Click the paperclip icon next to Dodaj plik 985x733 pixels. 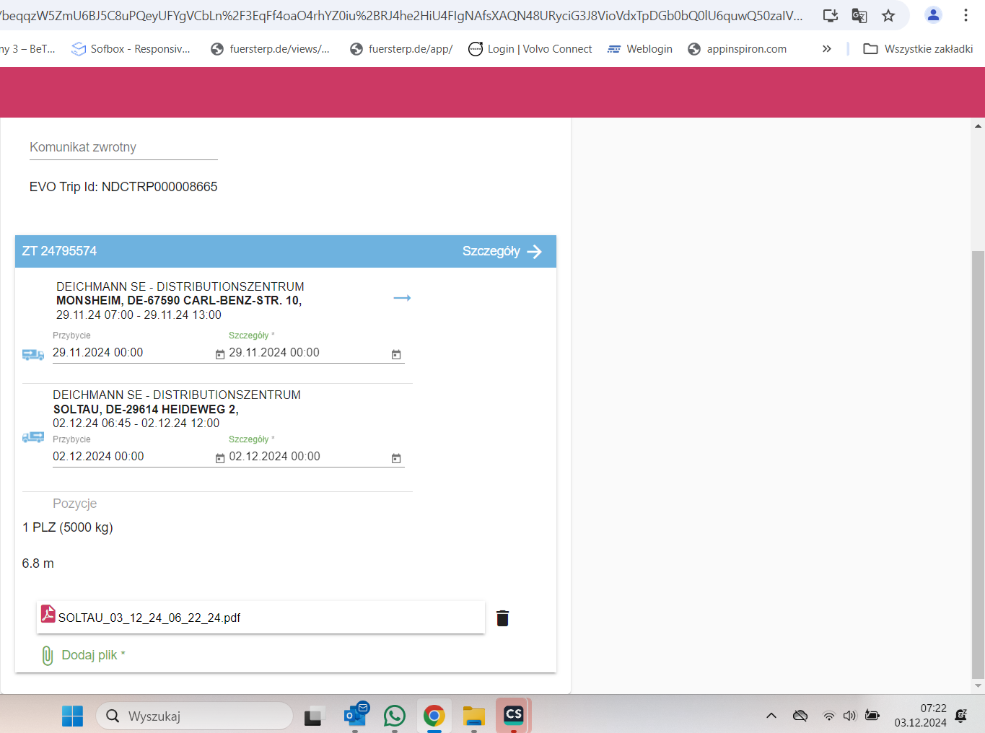(x=48, y=655)
